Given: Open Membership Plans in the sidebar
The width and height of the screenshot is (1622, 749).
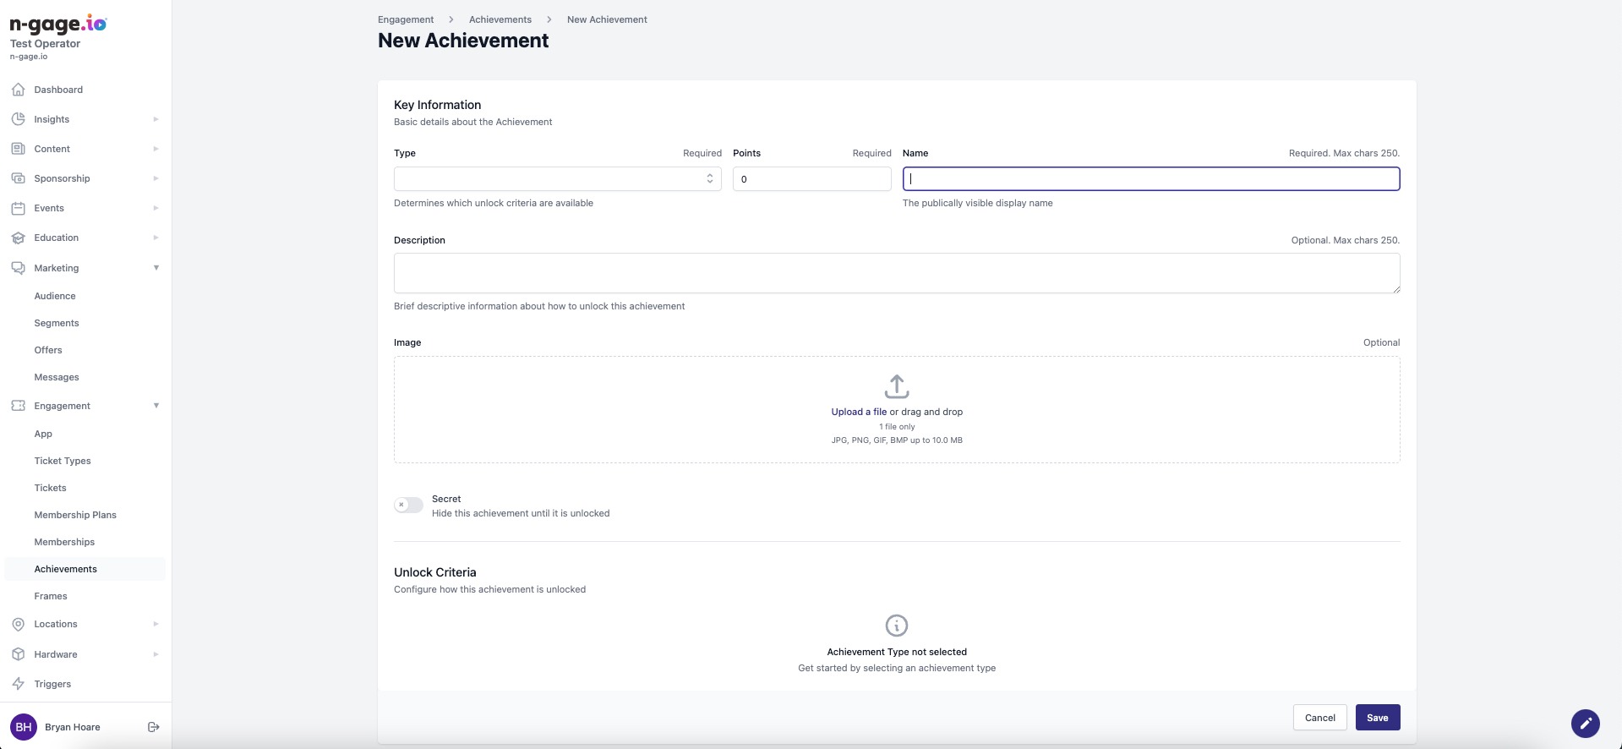Looking at the screenshot, I should [x=75, y=515].
